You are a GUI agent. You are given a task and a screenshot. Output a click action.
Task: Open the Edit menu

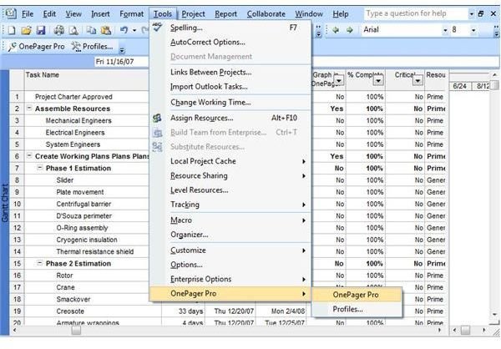pos(49,14)
